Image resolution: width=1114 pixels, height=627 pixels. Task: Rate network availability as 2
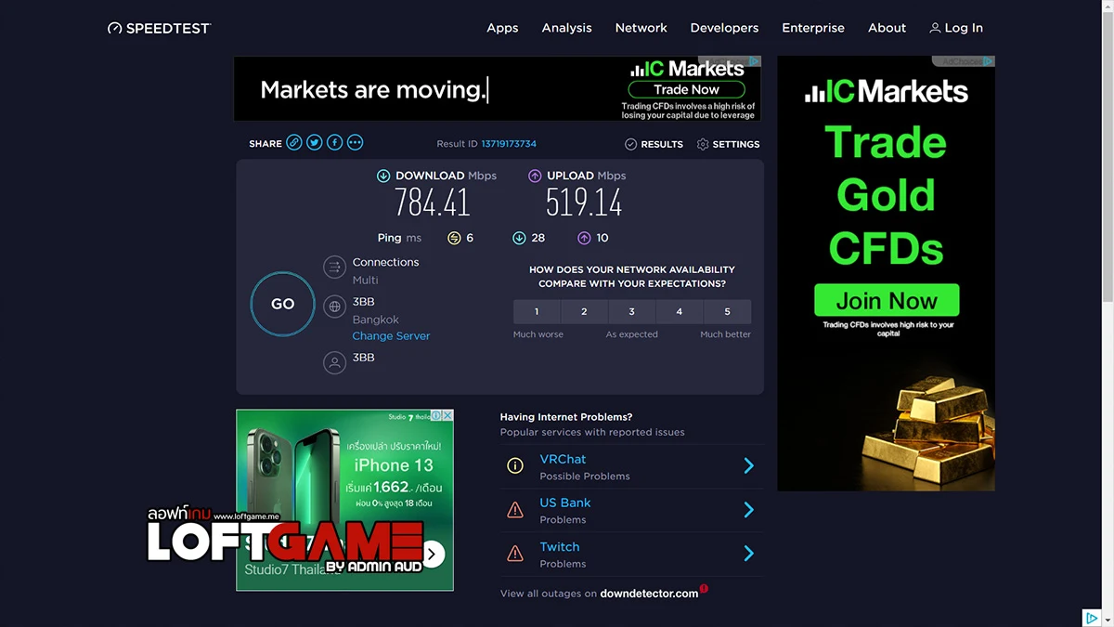(x=584, y=311)
